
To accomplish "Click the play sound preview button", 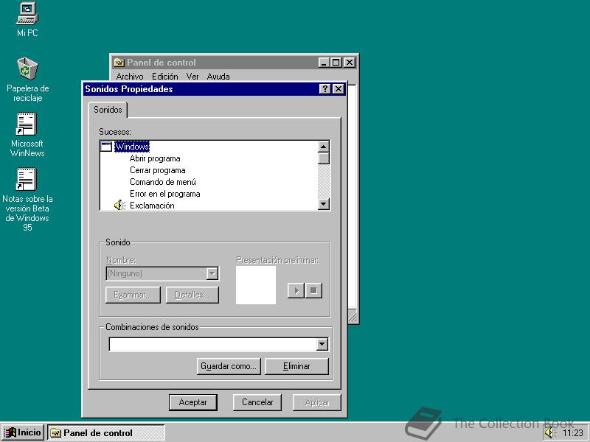I will [x=296, y=290].
